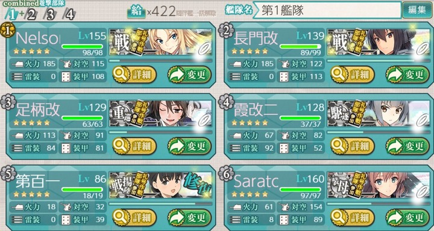
Task: Open details for Nelson
Action: pos(134,75)
